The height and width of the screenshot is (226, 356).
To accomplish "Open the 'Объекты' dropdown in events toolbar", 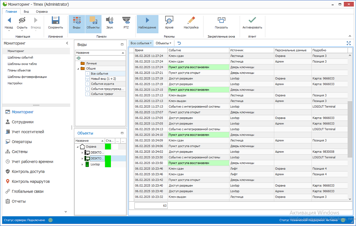I will tap(163, 43).
